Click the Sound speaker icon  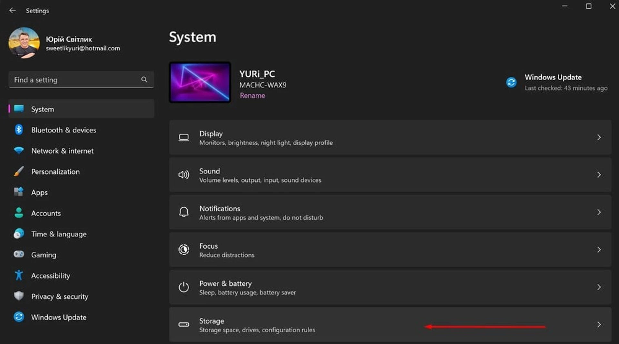184,175
